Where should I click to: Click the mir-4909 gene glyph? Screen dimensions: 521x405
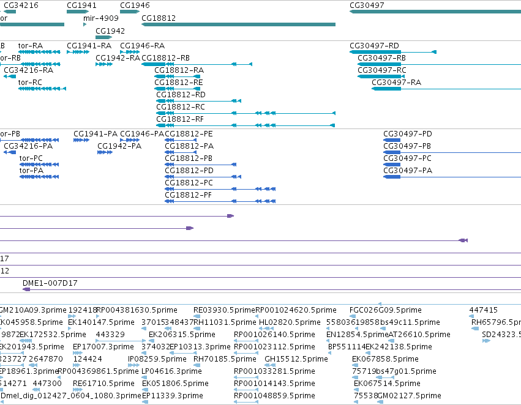point(84,24)
